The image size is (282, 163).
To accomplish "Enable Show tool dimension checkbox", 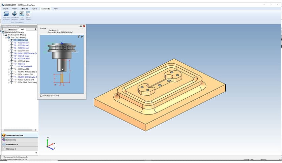I will click(x=41, y=96).
